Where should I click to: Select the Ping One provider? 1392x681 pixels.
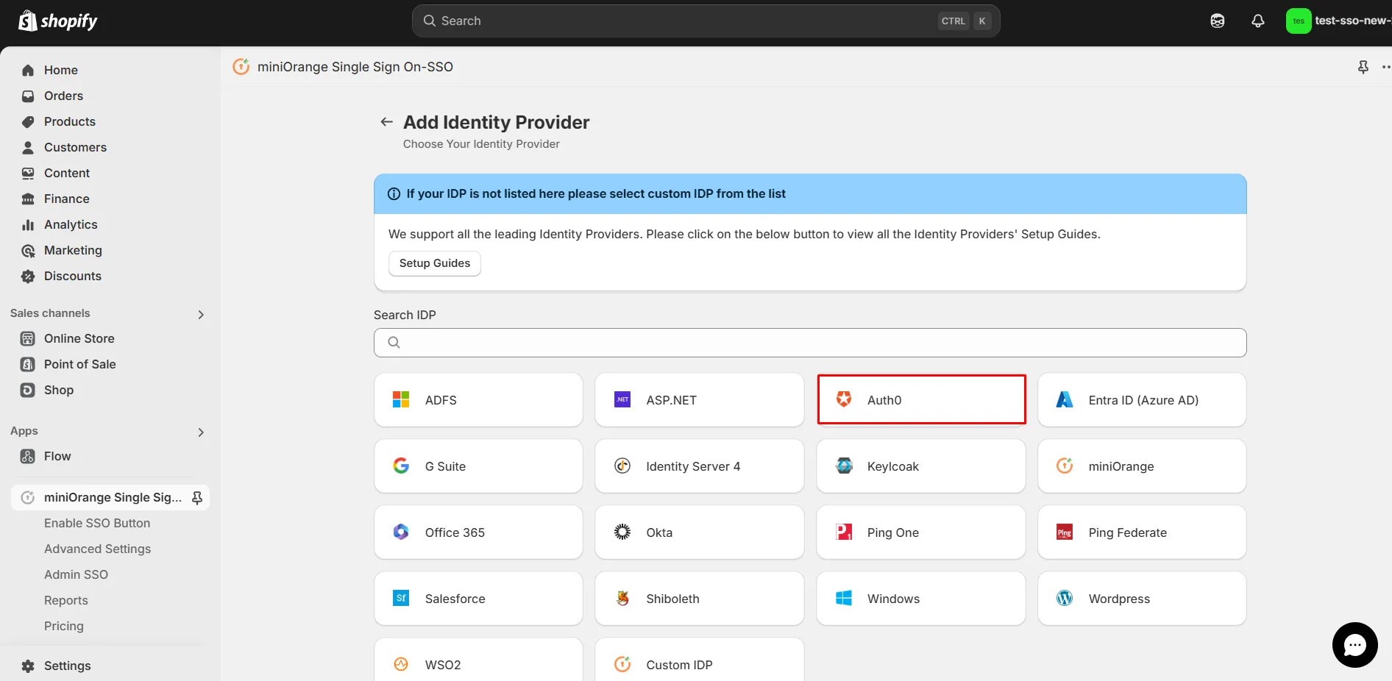[x=921, y=532]
